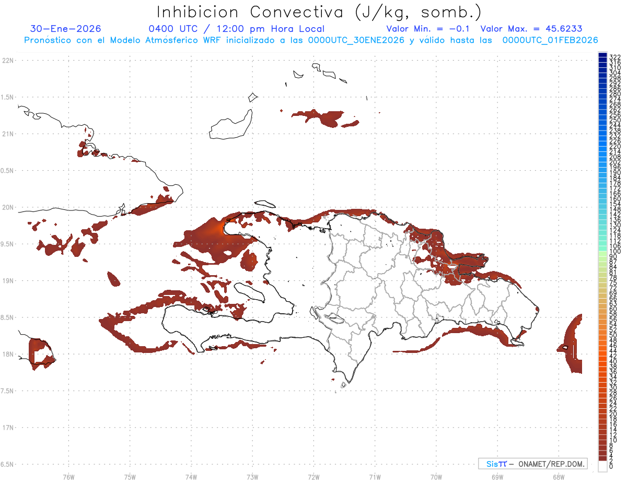Screen dimensions: 627x484
Task: Click the '22N' latitude label
Action: click(x=8, y=61)
